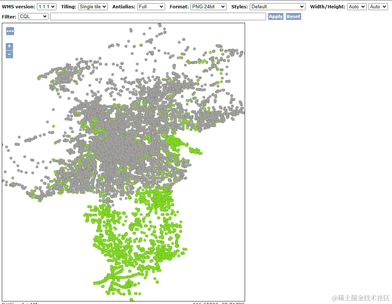The height and width of the screenshot is (304, 392).
Task: Open the Format dropdown set to PNG 24bit
Action: 208,7
